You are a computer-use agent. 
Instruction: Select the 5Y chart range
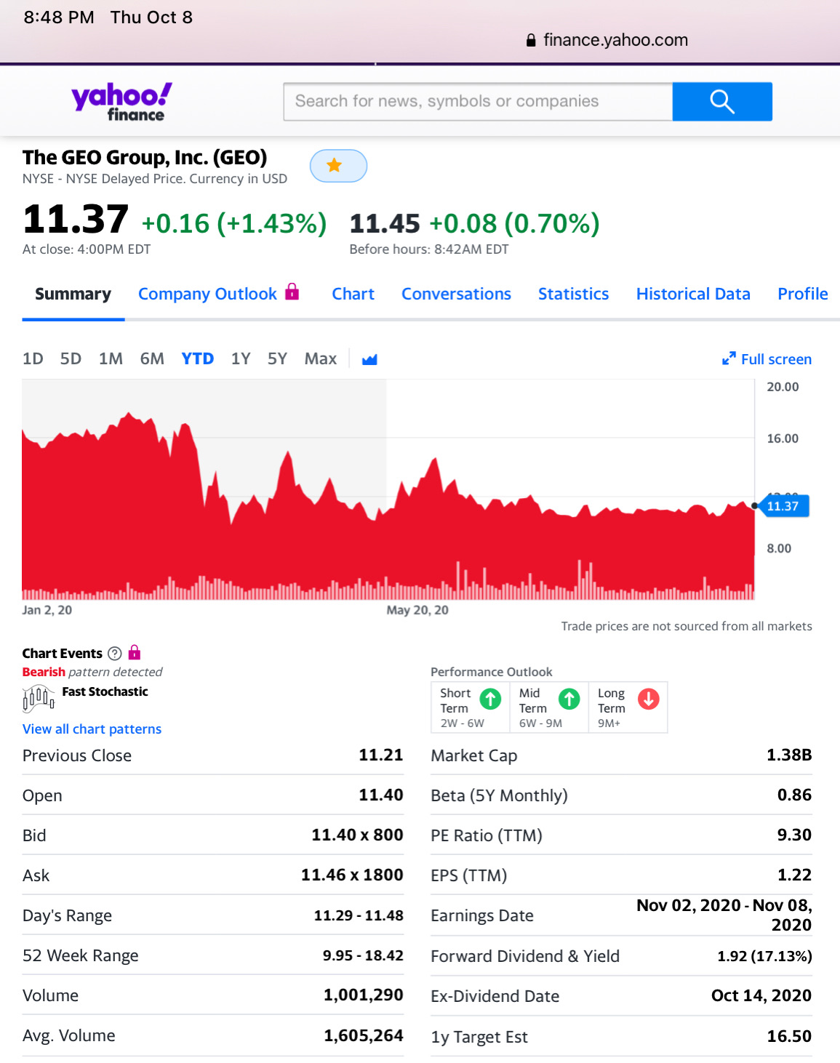pyautogui.click(x=277, y=359)
